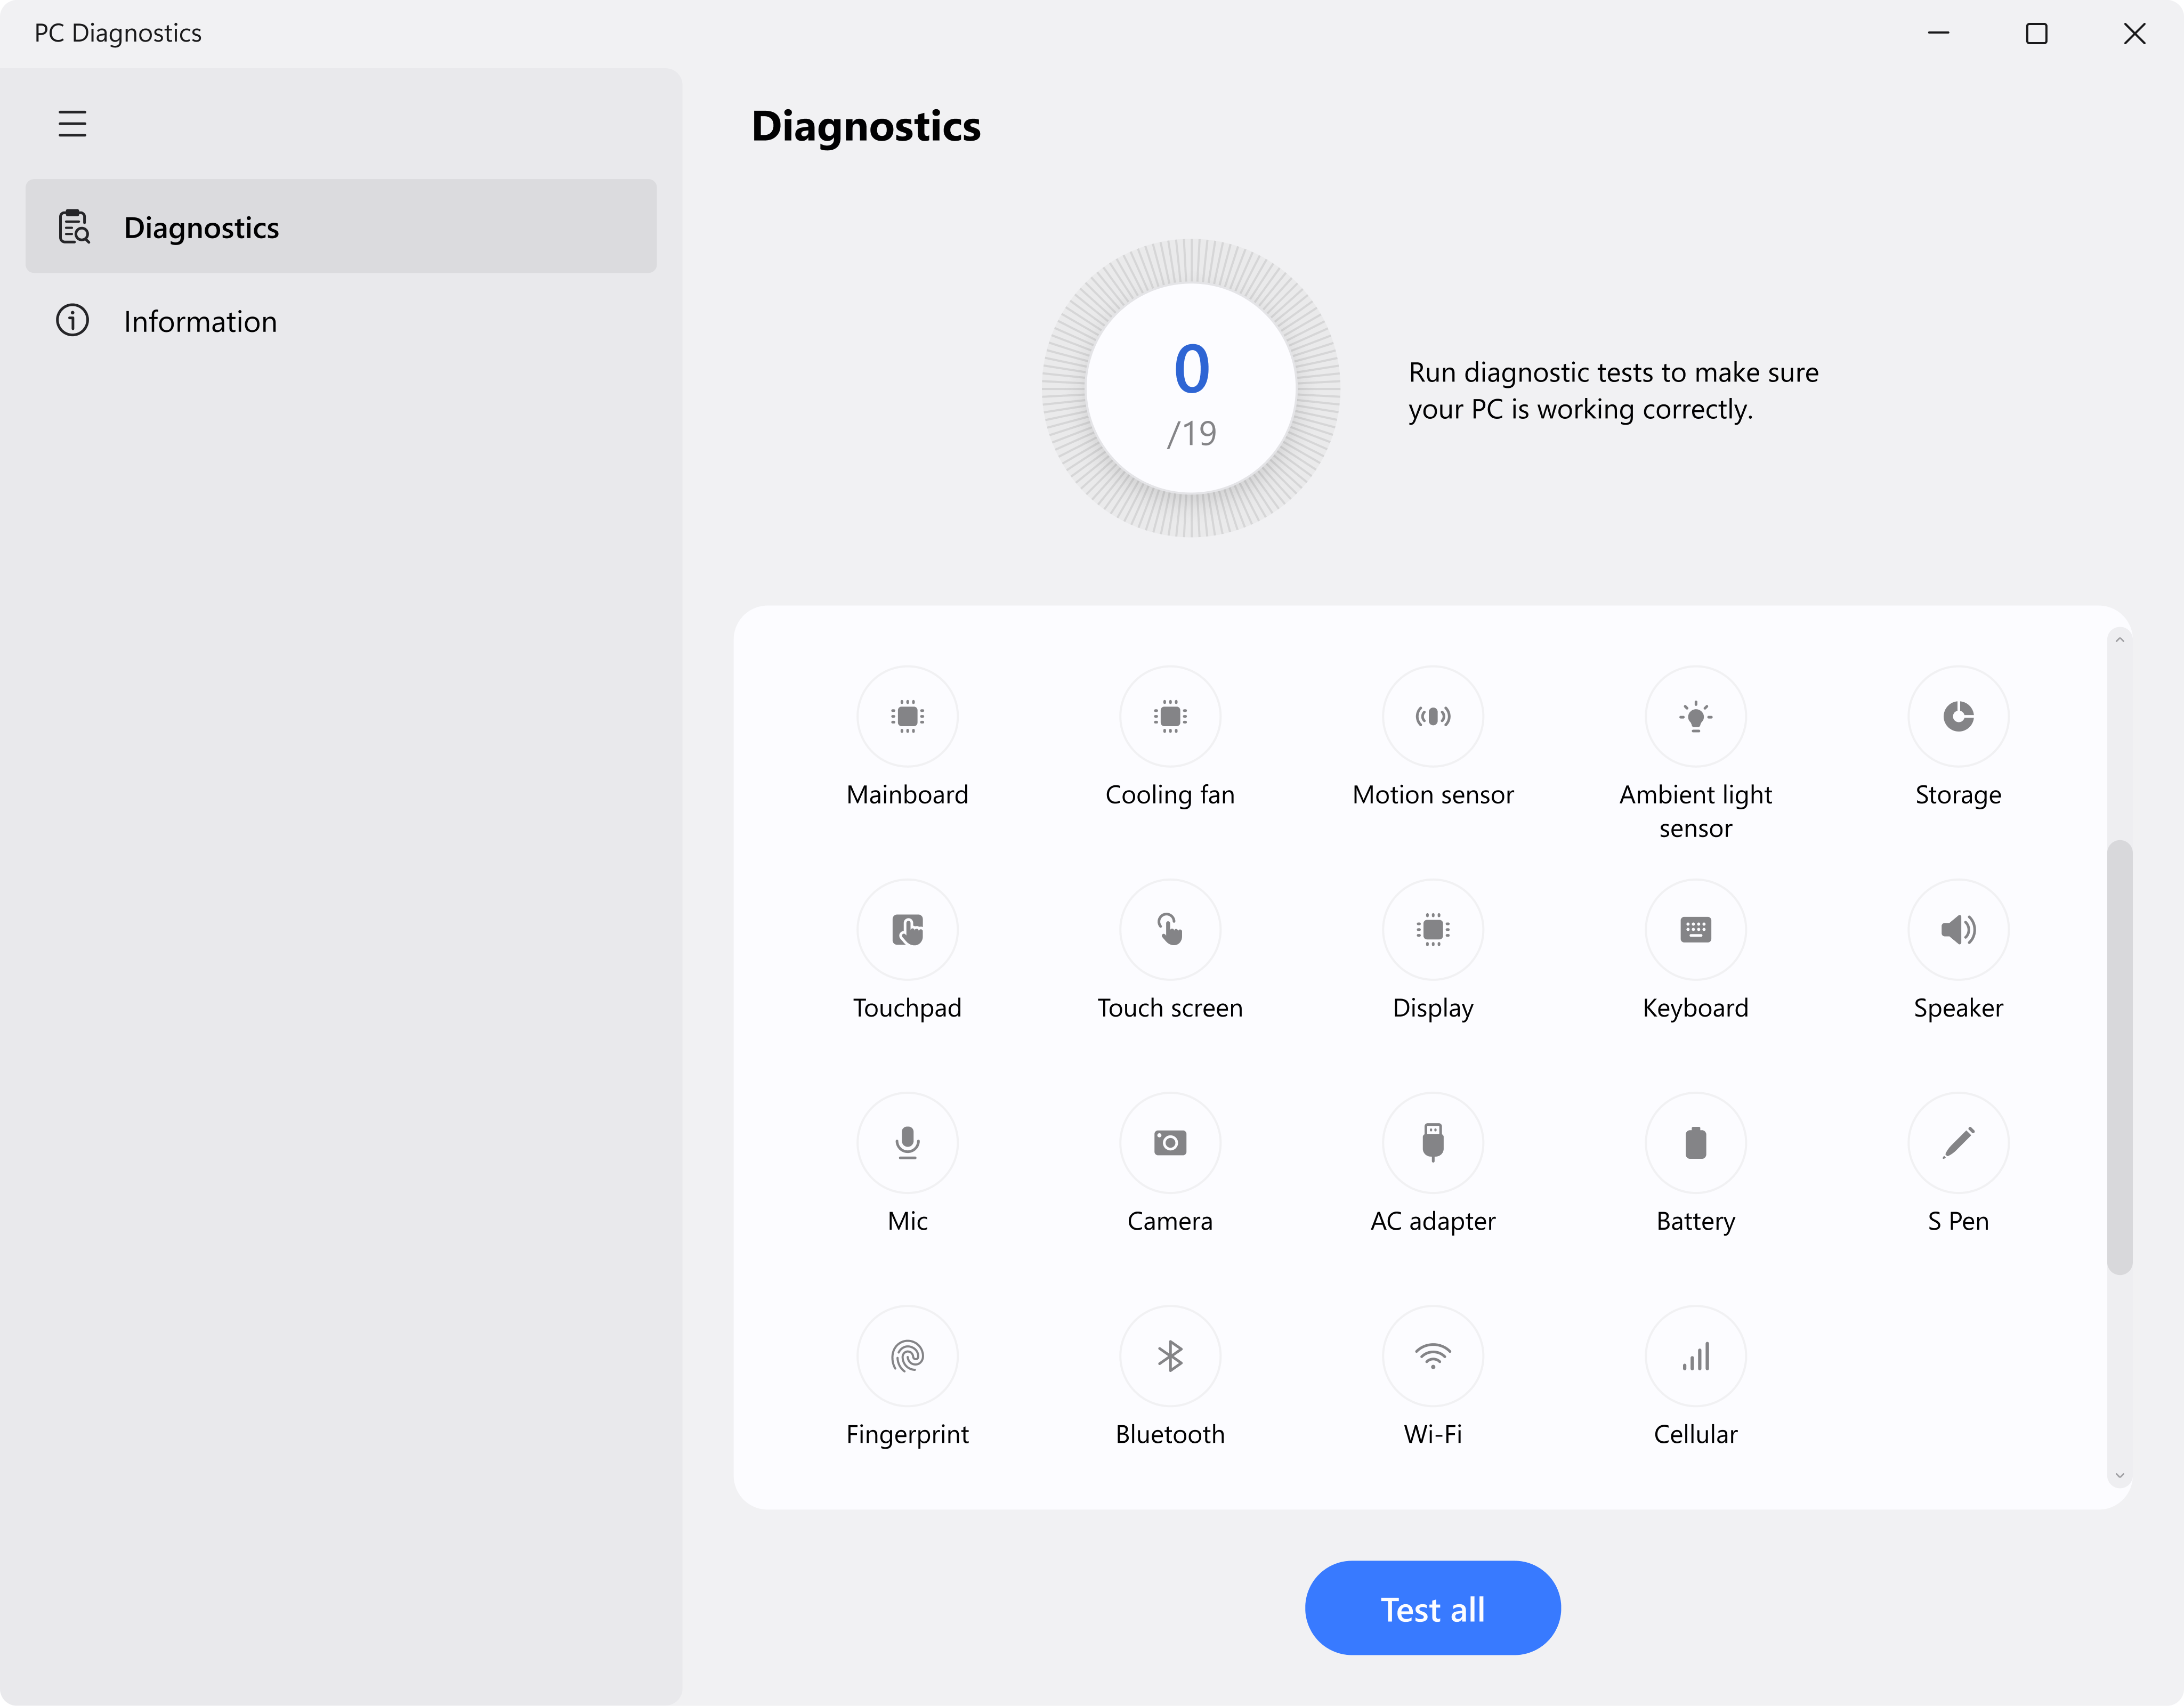
Task: Collapse the sidebar with hamburger menu
Action: pyautogui.click(x=72, y=124)
